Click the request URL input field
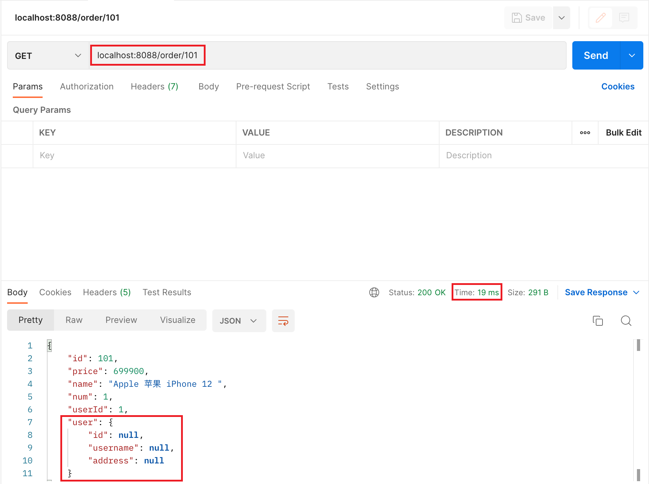Viewport: 649px width, 484px height. (327, 55)
